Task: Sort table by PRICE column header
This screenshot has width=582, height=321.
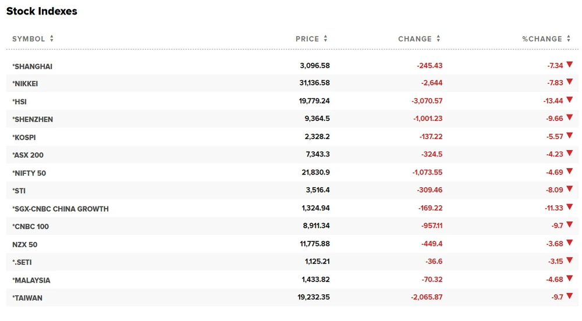Action: pyautogui.click(x=307, y=39)
